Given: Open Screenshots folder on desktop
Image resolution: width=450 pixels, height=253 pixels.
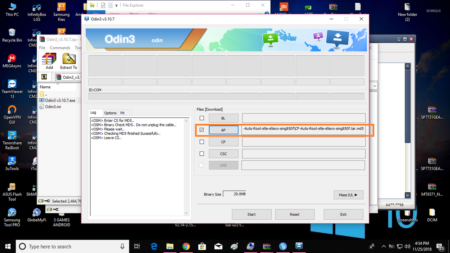Looking at the screenshot, I should [x=407, y=215].
